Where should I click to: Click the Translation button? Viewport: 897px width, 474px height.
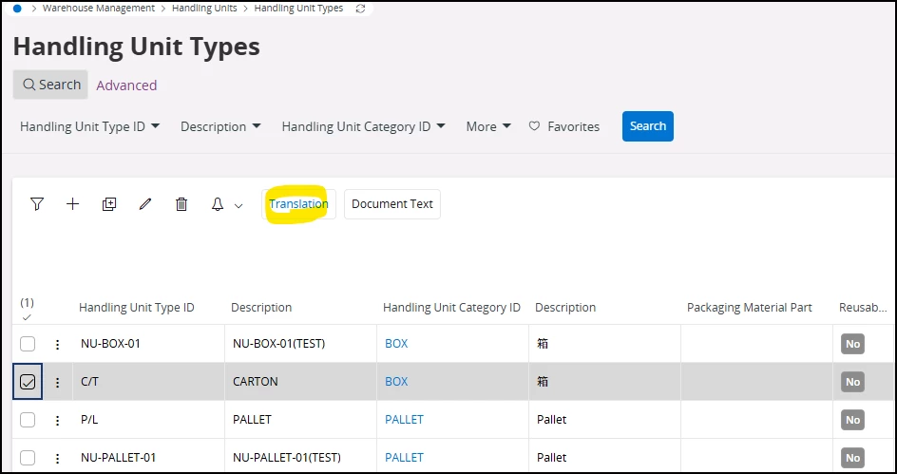pos(298,204)
